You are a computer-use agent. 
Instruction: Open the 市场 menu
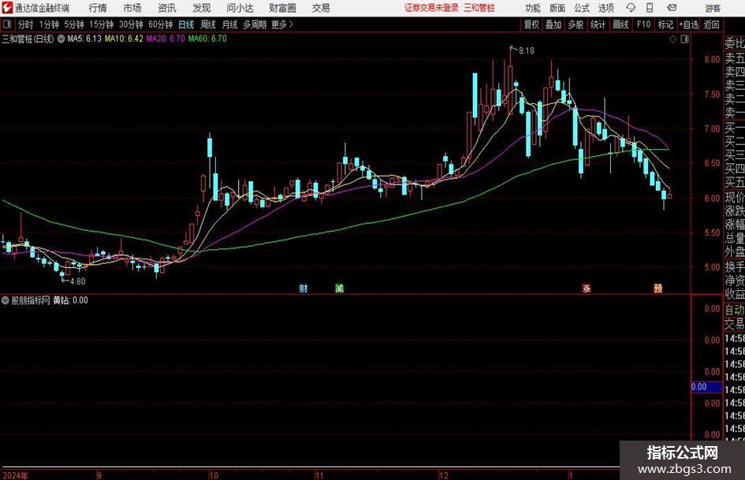point(132,8)
